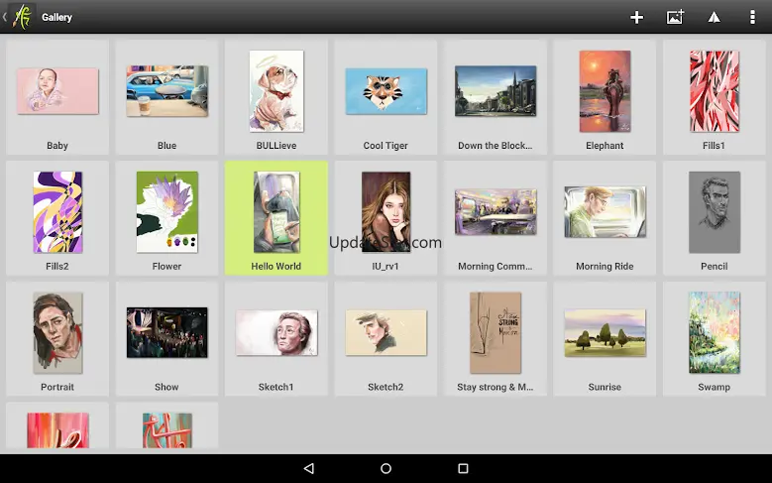This screenshot has width=772, height=483.
Task: Open the Baby painting thumbnail
Action: tap(57, 91)
